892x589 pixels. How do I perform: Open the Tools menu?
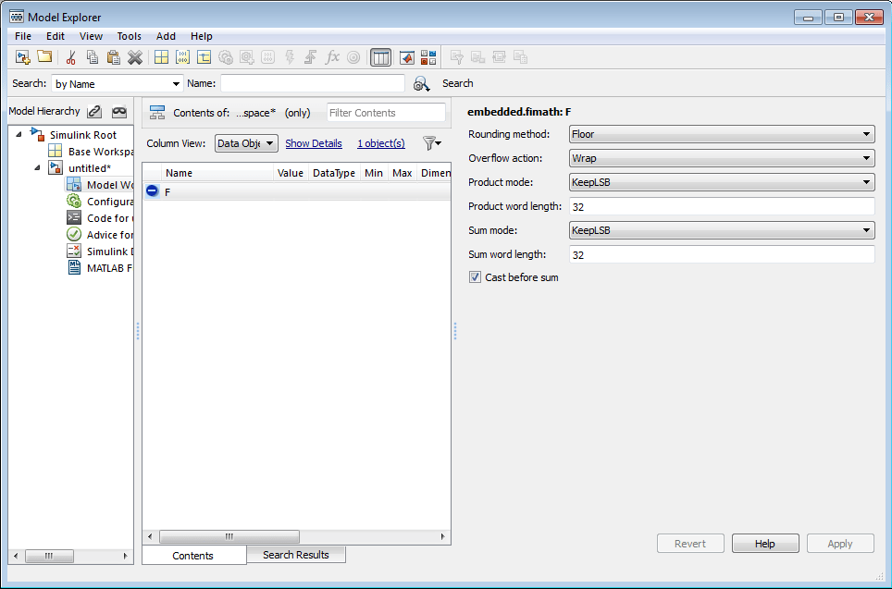point(130,36)
